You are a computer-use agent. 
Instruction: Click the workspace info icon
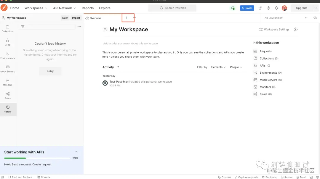295,29
